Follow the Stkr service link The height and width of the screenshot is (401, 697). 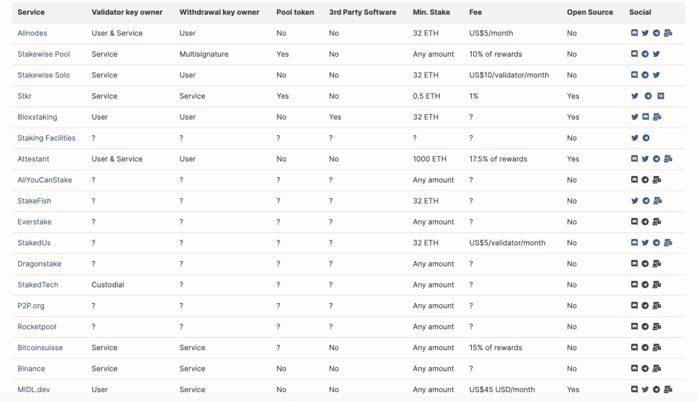(x=25, y=96)
